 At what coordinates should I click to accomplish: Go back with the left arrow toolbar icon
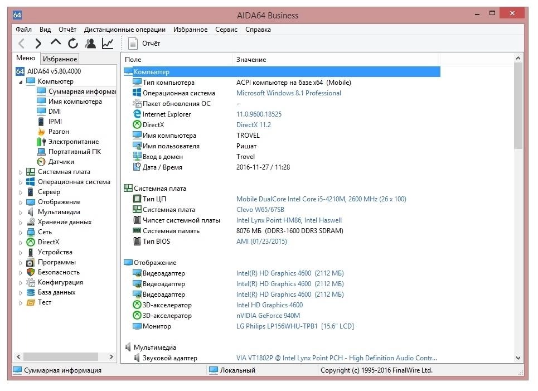(22, 44)
